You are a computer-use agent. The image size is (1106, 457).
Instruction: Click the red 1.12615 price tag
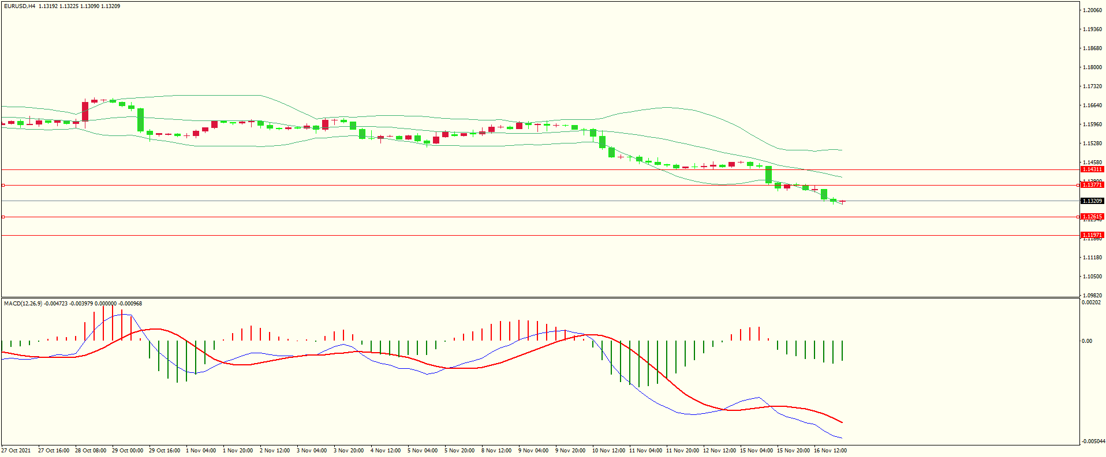tap(1092, 217)
